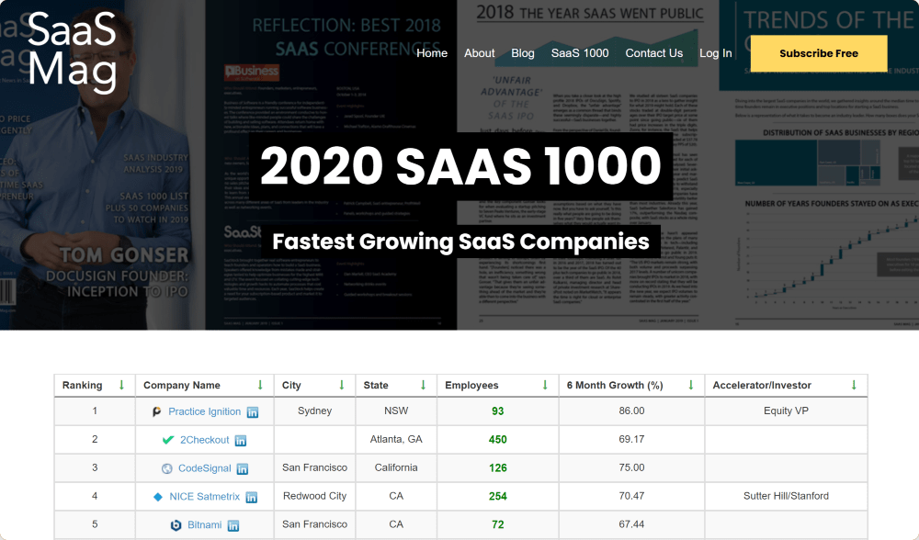The image size is (919, 540).
Task: Sort by Accelerator/Investor arrow
Action: click(854, 385)
